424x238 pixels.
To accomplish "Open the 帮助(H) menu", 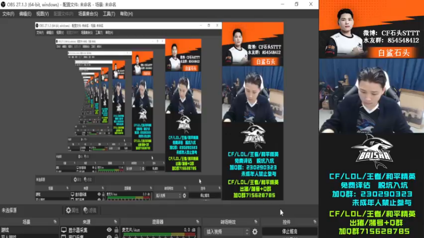I will point(126,14).
